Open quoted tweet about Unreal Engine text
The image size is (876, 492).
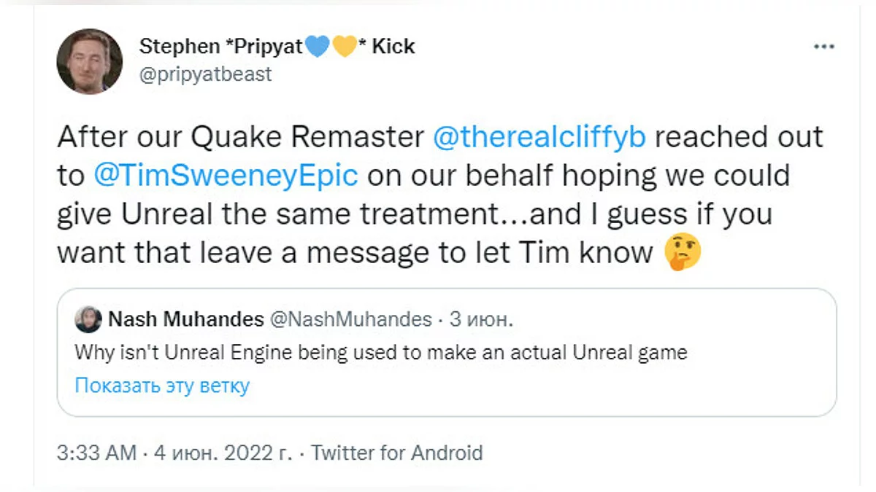tap(381, 353)
